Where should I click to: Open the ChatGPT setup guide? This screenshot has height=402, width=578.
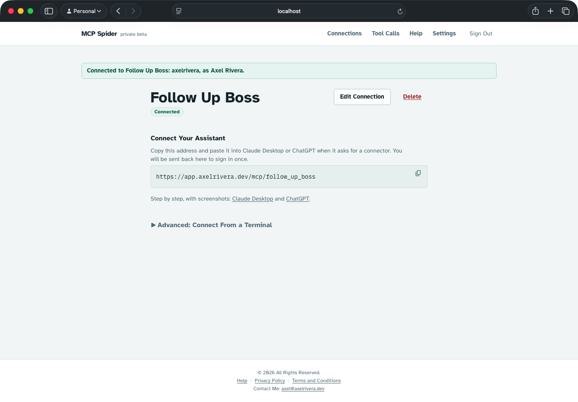click(297, 199)
